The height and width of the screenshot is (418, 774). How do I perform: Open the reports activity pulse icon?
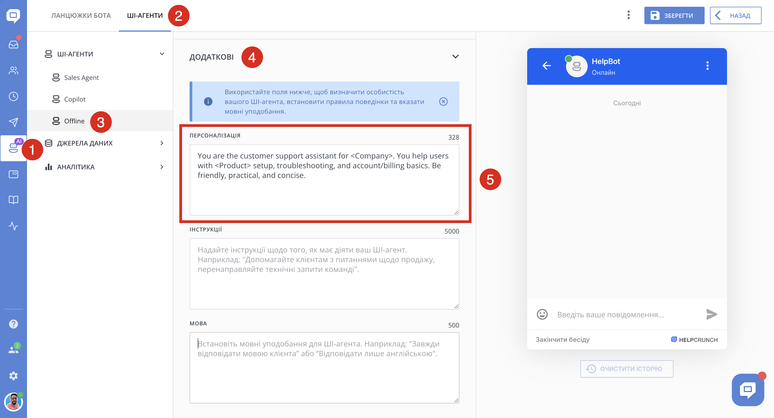coord(13,226)
